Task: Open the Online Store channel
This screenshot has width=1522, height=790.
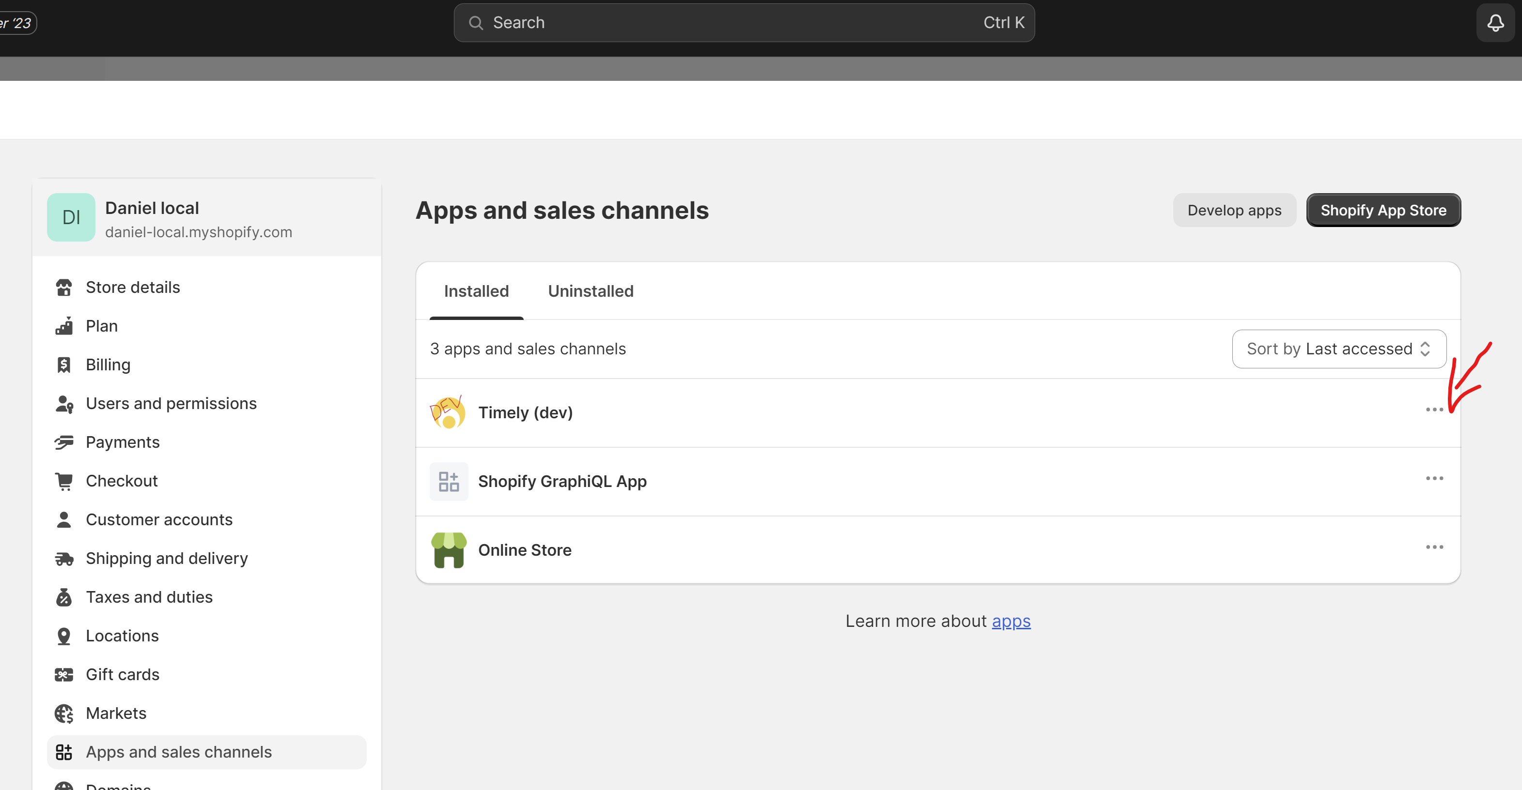Action: (x=525, y=550)
